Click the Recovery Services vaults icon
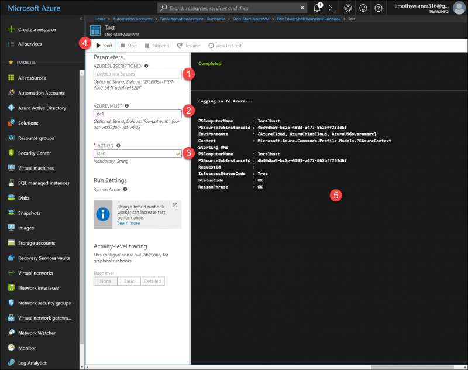The width and height of the screenshot is (468, 370). 11,258
